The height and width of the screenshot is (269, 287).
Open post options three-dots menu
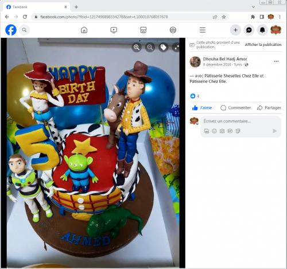coord(276,62)
